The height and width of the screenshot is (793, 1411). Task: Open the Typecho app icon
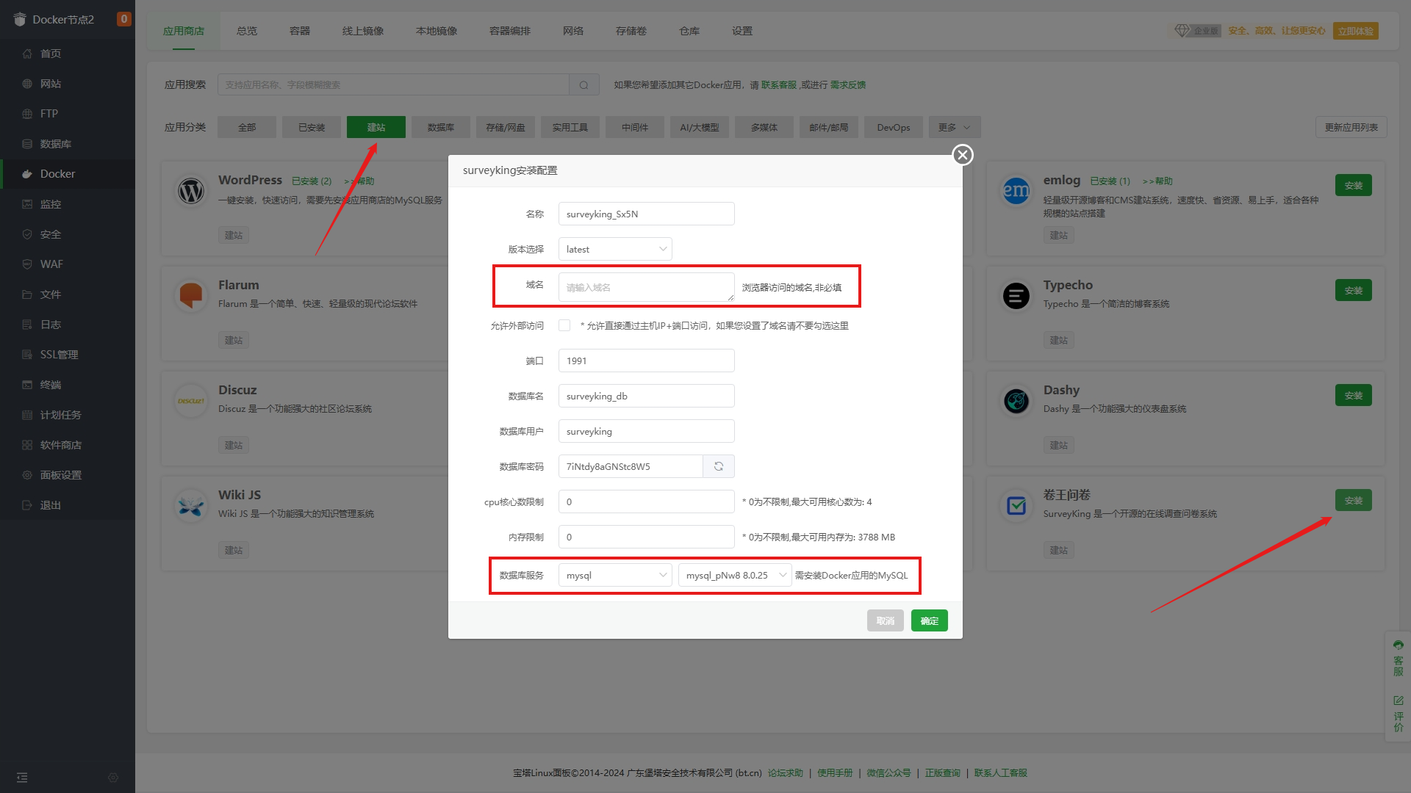coord(1016,296)
